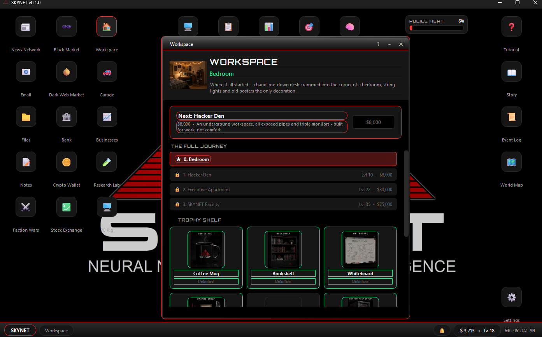This screenshot has width=542, height=337.
Task: Click the help question mark in Workspace window
Action: [378, 44]
